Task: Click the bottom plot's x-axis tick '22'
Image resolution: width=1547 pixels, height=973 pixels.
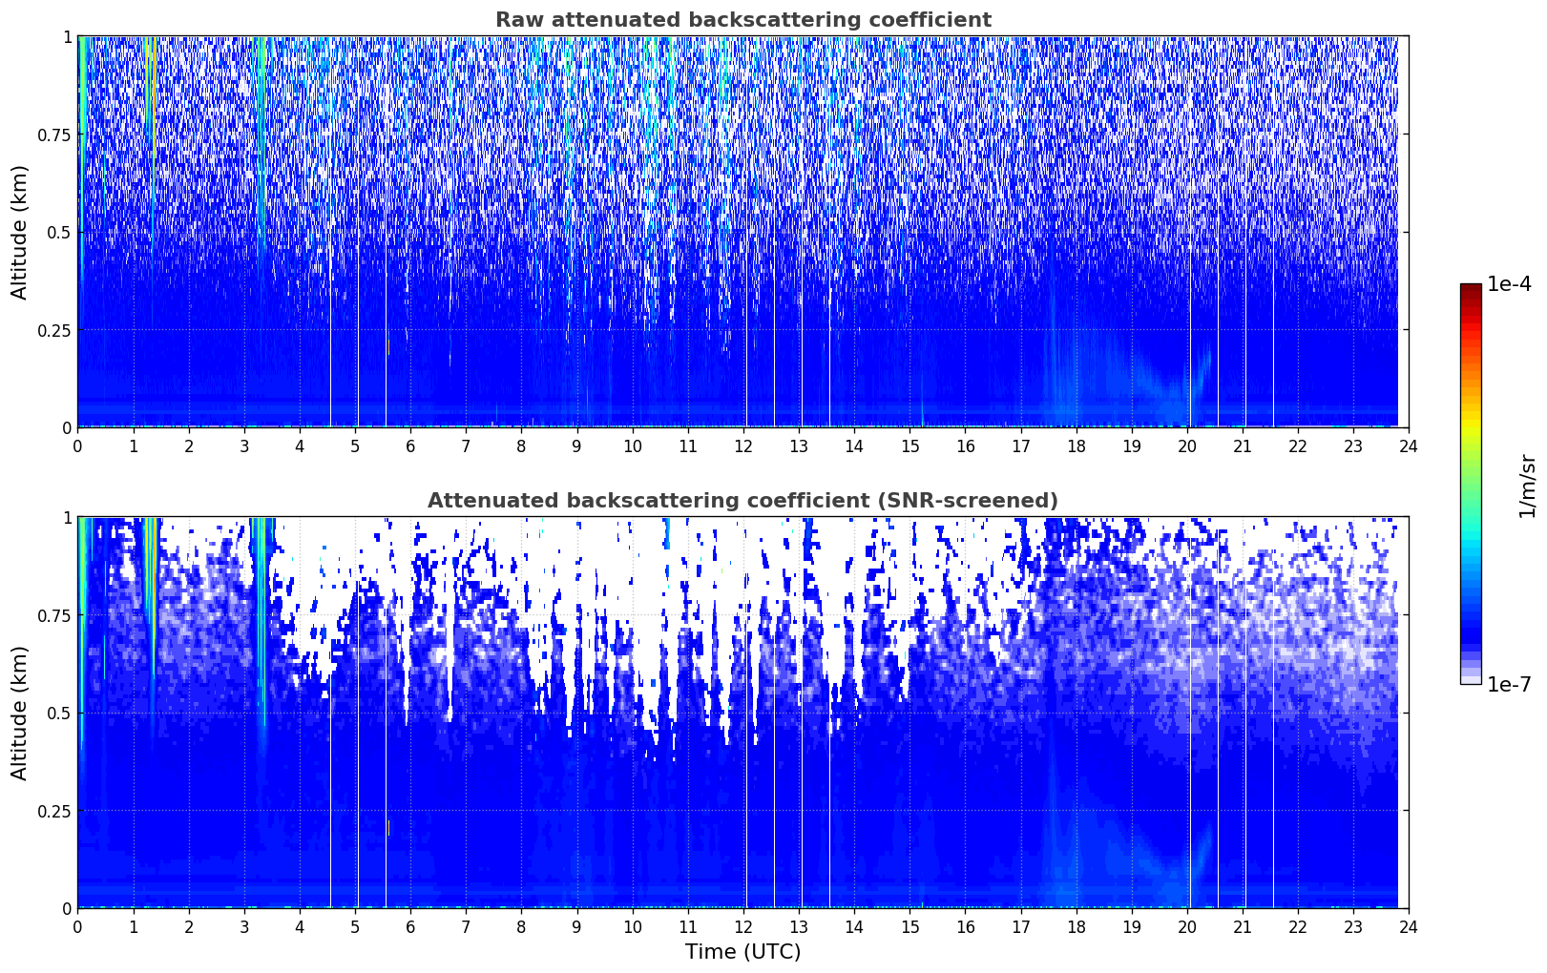Action: click(1297, 926)
